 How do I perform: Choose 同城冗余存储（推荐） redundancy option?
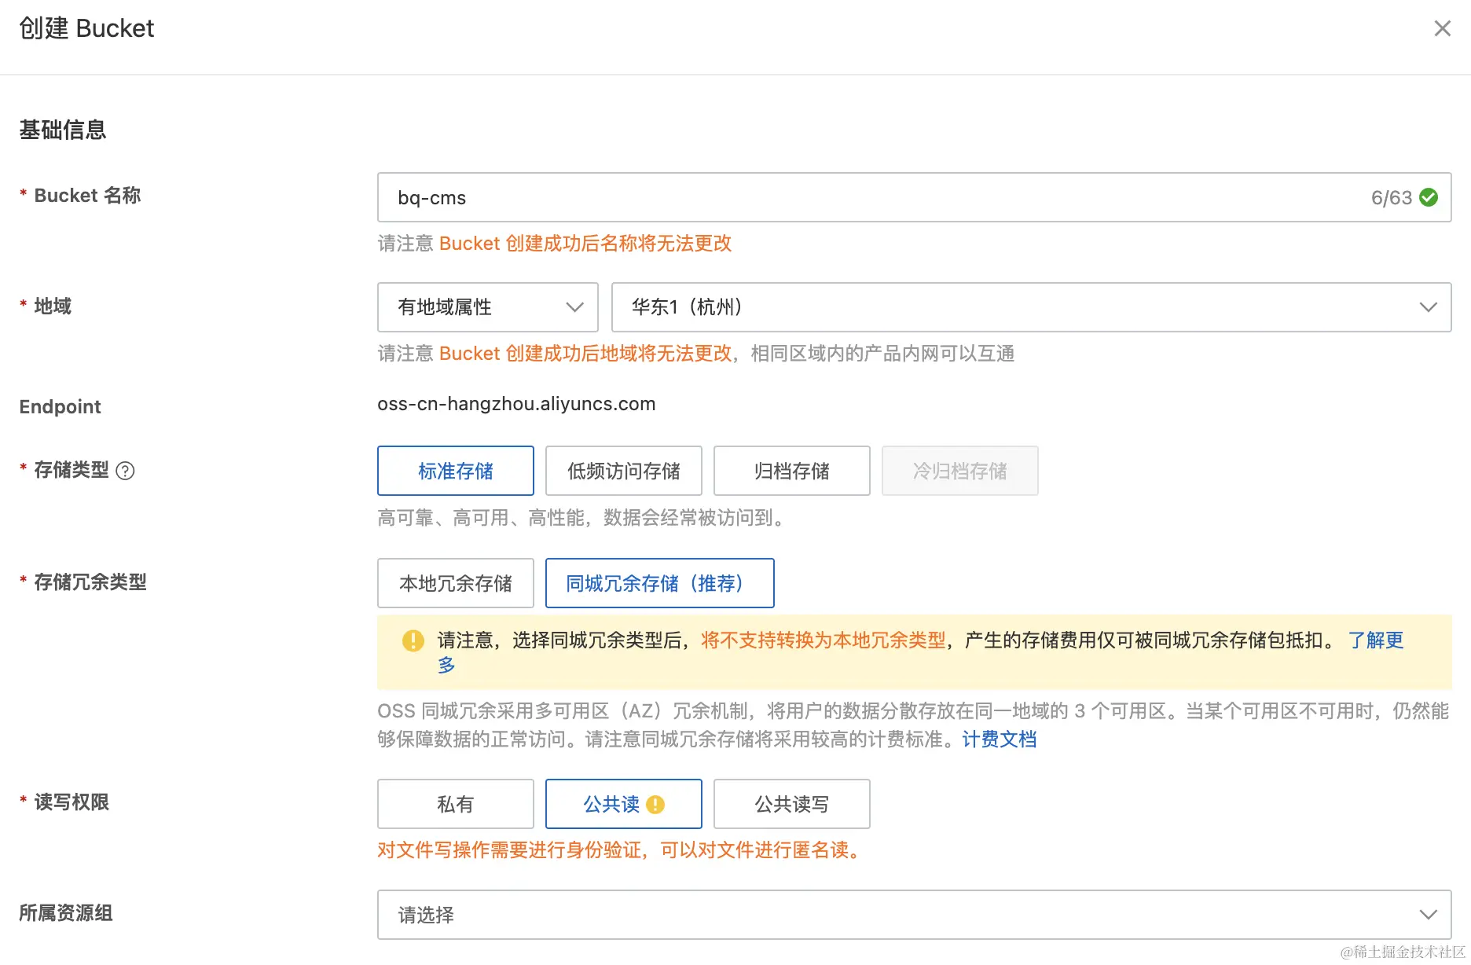tap(659, 583)
